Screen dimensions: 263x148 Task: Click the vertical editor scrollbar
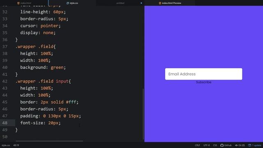(x=143, y=114)
